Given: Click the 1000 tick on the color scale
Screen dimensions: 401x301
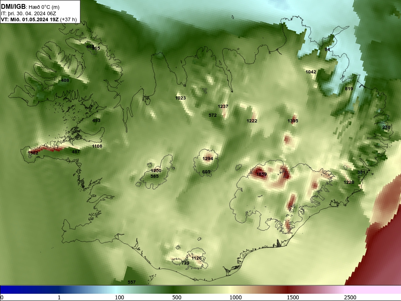Looking at the screenshot, I should (x=235, y=297).
